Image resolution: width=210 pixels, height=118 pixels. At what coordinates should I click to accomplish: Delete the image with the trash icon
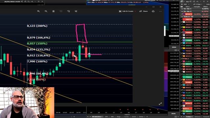[53, 11]
